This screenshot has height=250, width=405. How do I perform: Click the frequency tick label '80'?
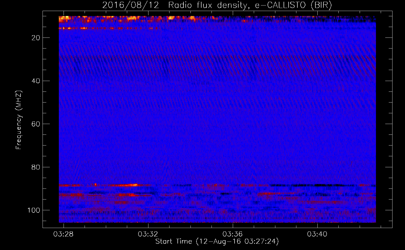[36, 167]
